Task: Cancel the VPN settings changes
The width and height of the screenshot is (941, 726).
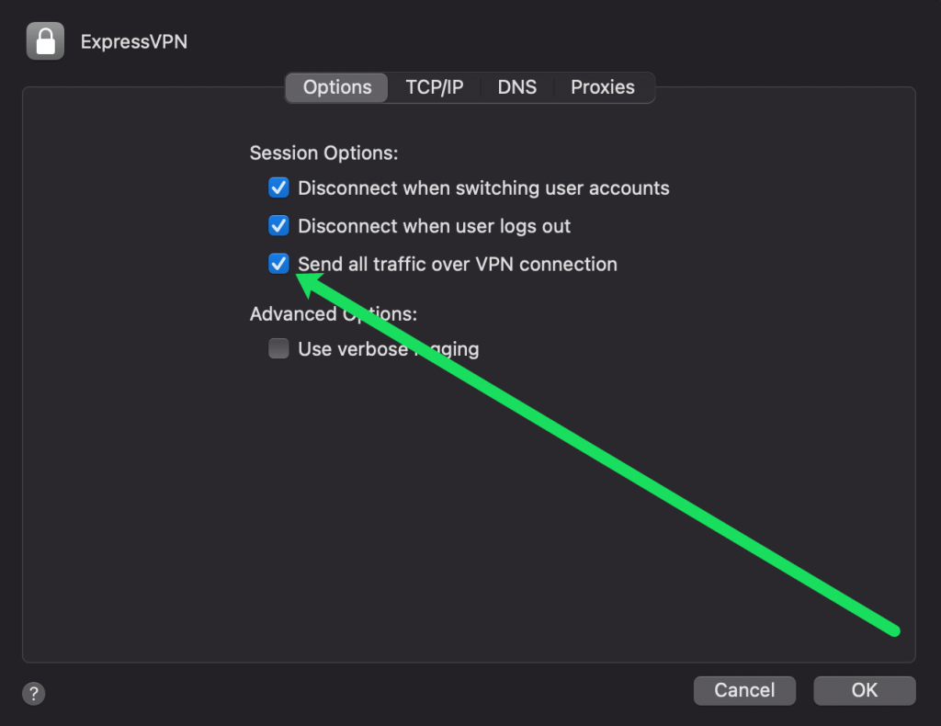Action: (x=744, y=690)
